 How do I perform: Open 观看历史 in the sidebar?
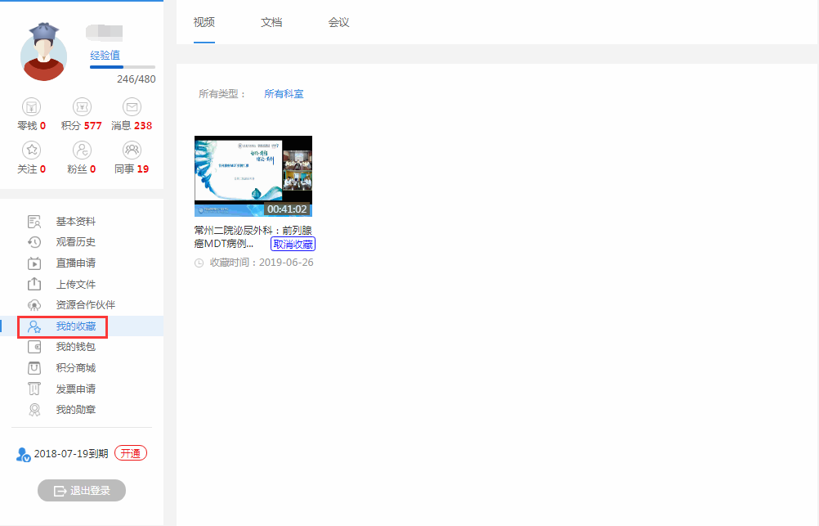pyautogui.click(x=76, y=242)
